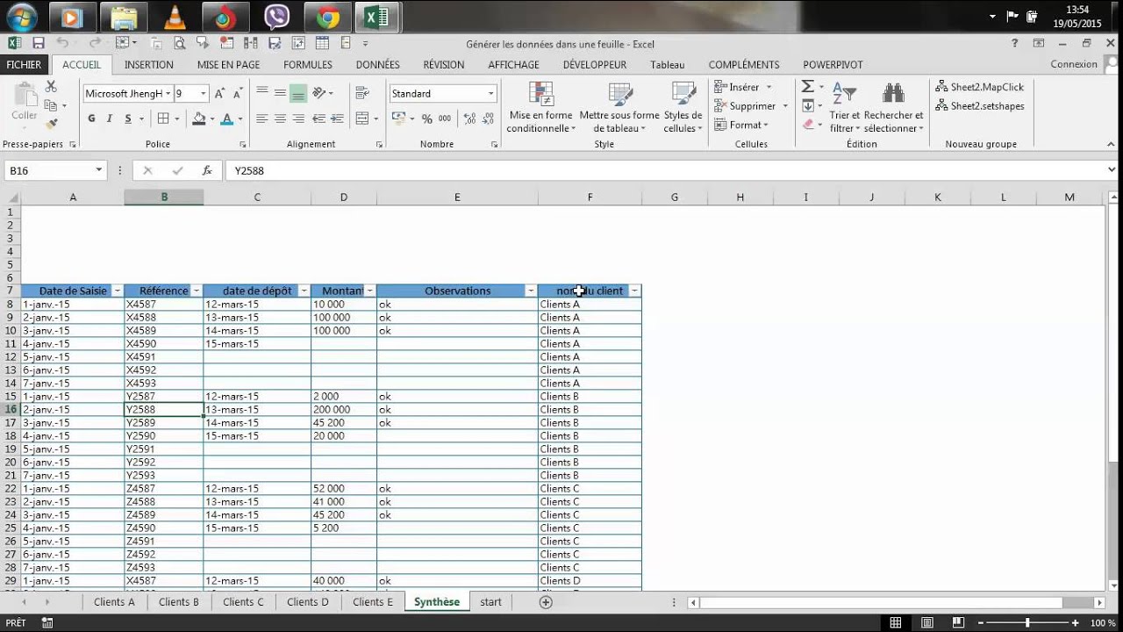Apply percent style with % icon
The width and height of the screenshot is (1123, 632).
pyautogui.click(x=426, y=118)
